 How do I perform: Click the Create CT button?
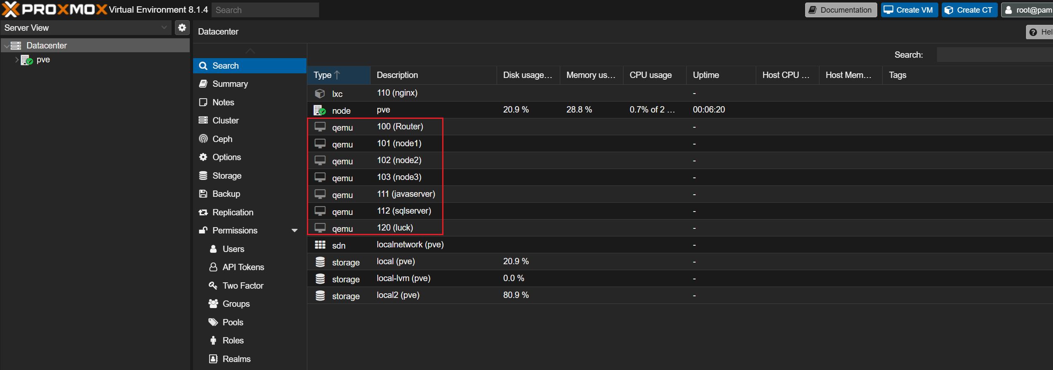969,10
